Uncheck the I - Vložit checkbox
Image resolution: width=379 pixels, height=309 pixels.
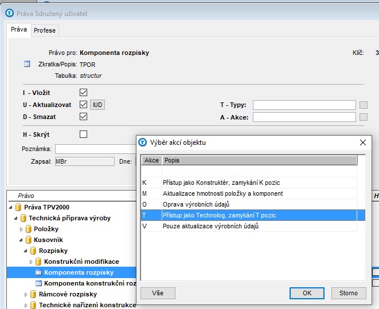84,92
